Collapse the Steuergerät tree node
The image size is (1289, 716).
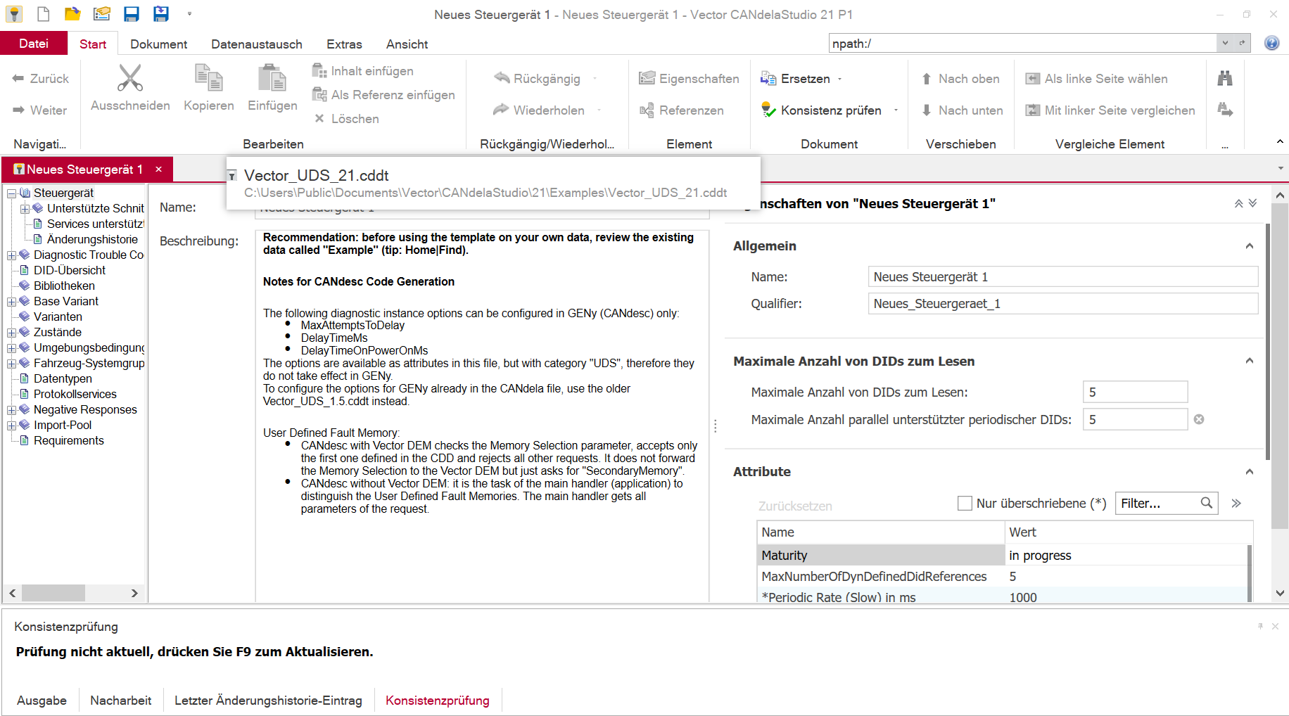coord(11,193)
